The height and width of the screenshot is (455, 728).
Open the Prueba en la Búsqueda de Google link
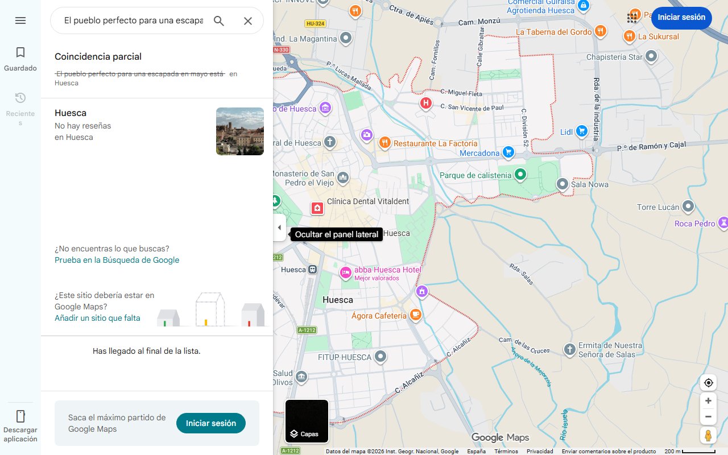tap(117, 260)
